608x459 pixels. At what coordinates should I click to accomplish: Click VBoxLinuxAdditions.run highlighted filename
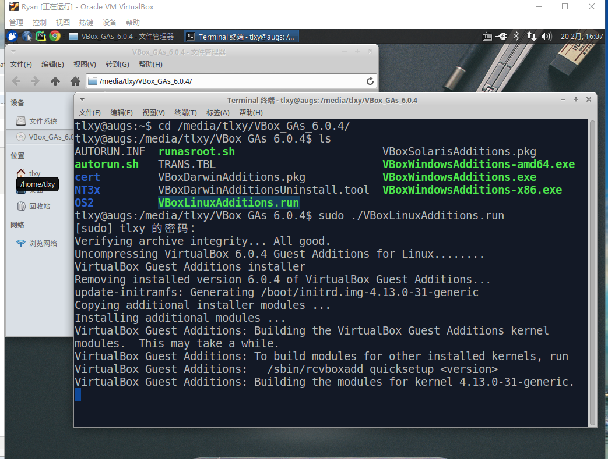[x=229, y=202]
